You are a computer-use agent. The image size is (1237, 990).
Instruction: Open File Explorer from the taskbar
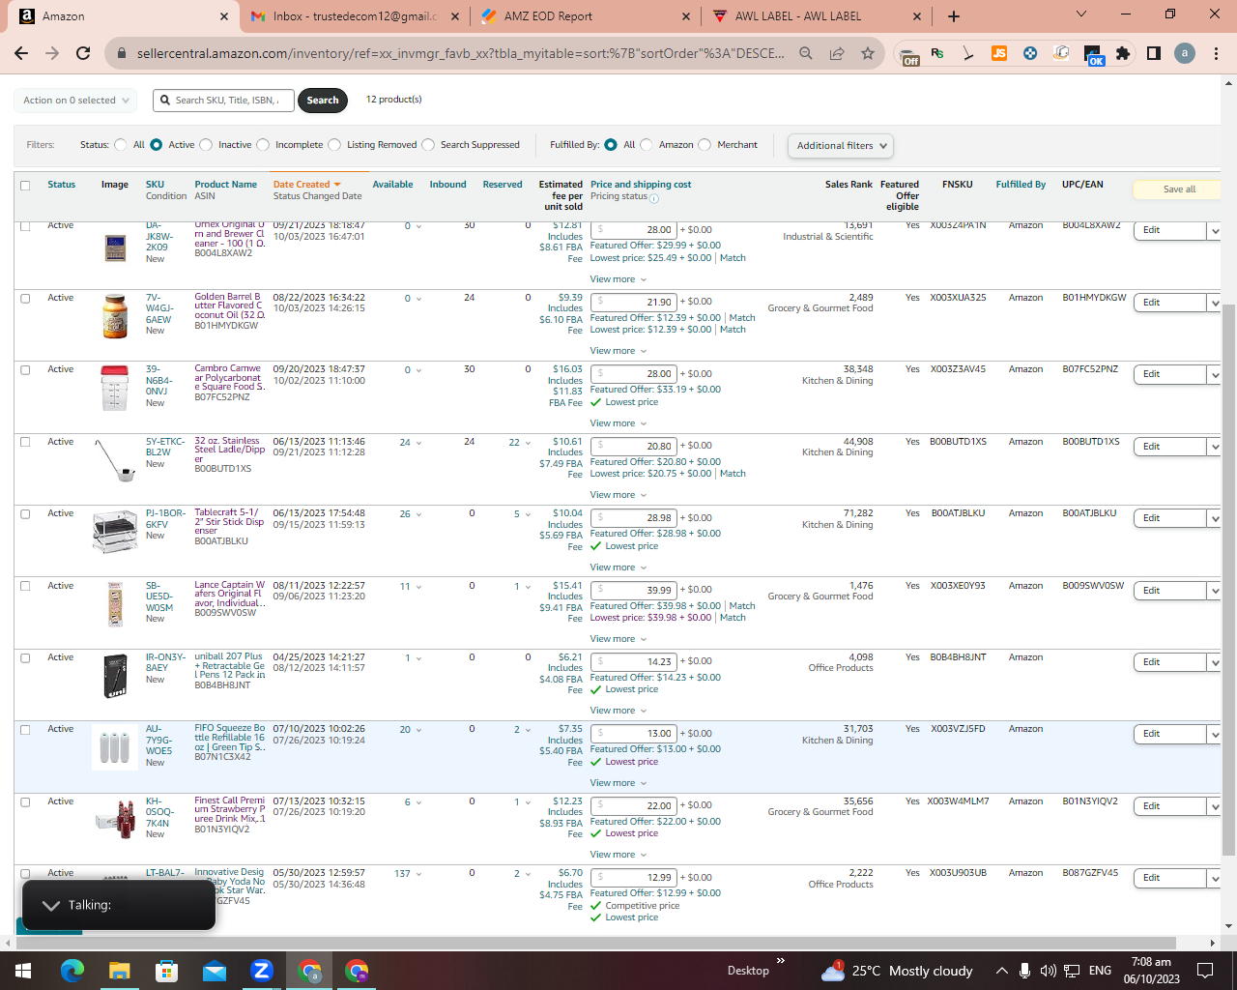tap(119, 970)
